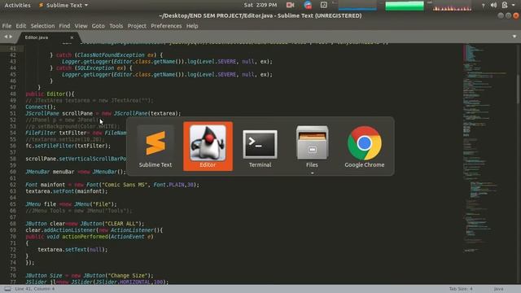Expand the window list arrow under Files
Image resolution: width=521 pixels, height=293 pixels.
coord(312,173)
